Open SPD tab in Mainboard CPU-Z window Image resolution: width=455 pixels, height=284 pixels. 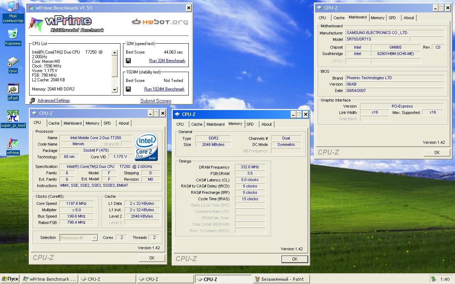point(392,18)
